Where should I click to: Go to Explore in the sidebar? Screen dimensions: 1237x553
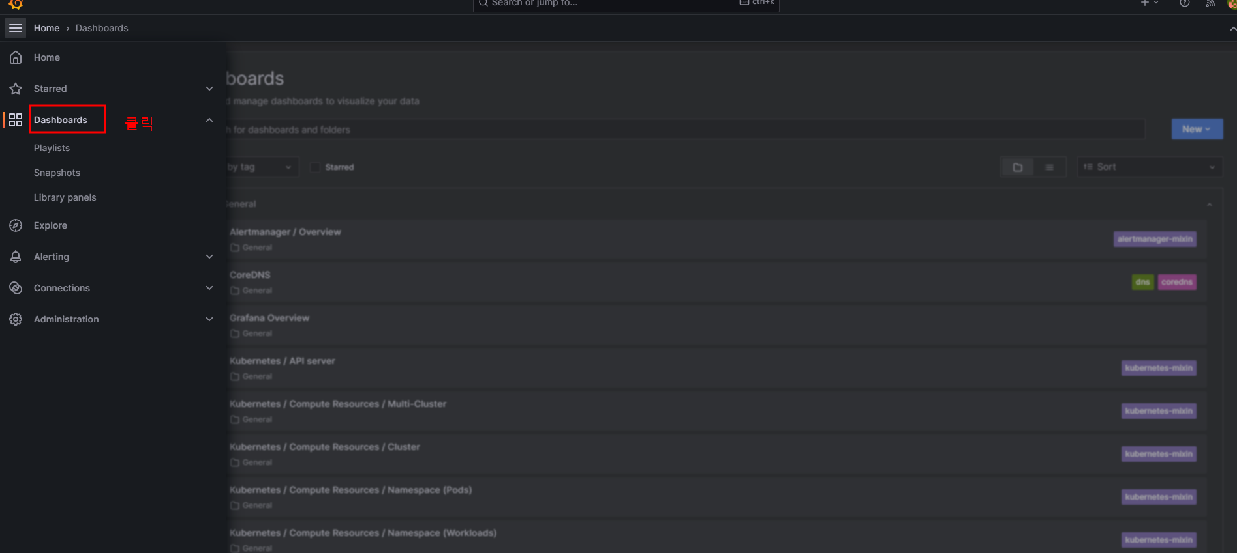(x=50, y=225)
